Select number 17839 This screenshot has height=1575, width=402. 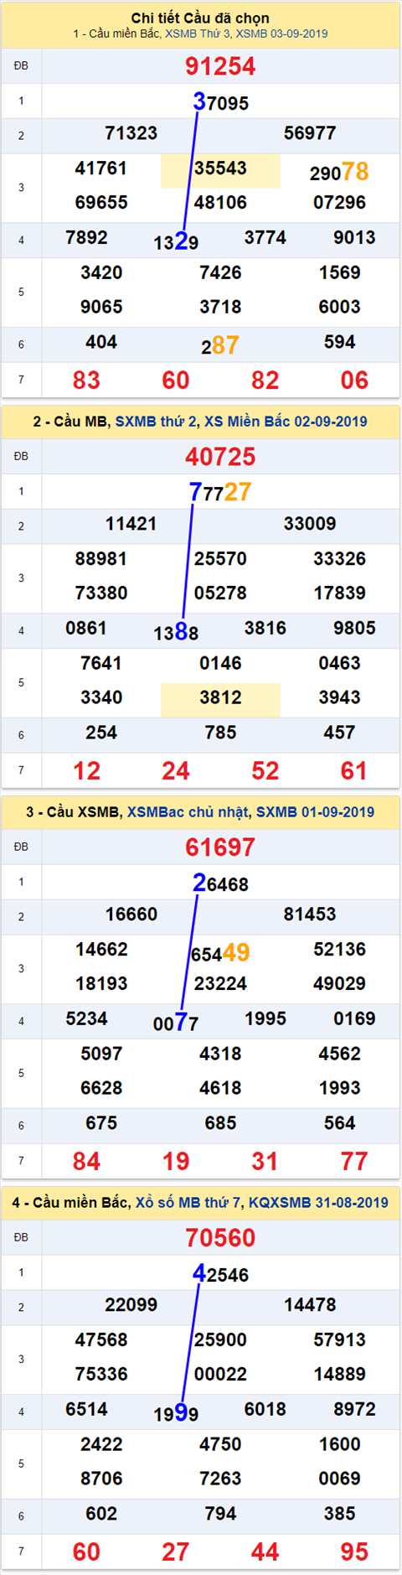click(x=339, y=593)
